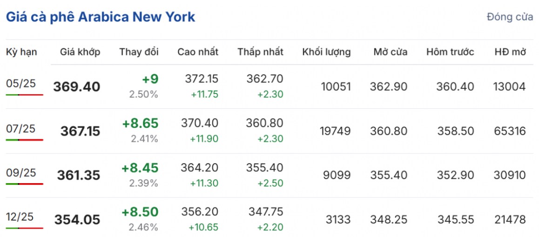Open the 05/25 contract term
Viewport: 539px width, 237px height.
point(21,84)
